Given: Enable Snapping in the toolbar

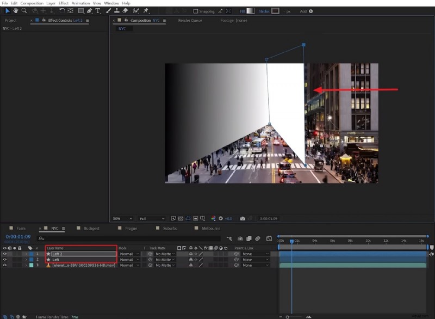Looking at the screenshot, I should 195,10.
